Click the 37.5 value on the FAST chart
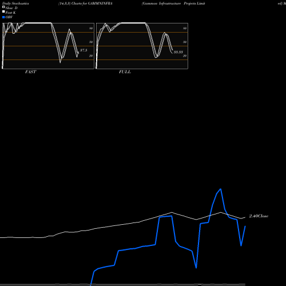286x286 pixels. tap(84, 50)
